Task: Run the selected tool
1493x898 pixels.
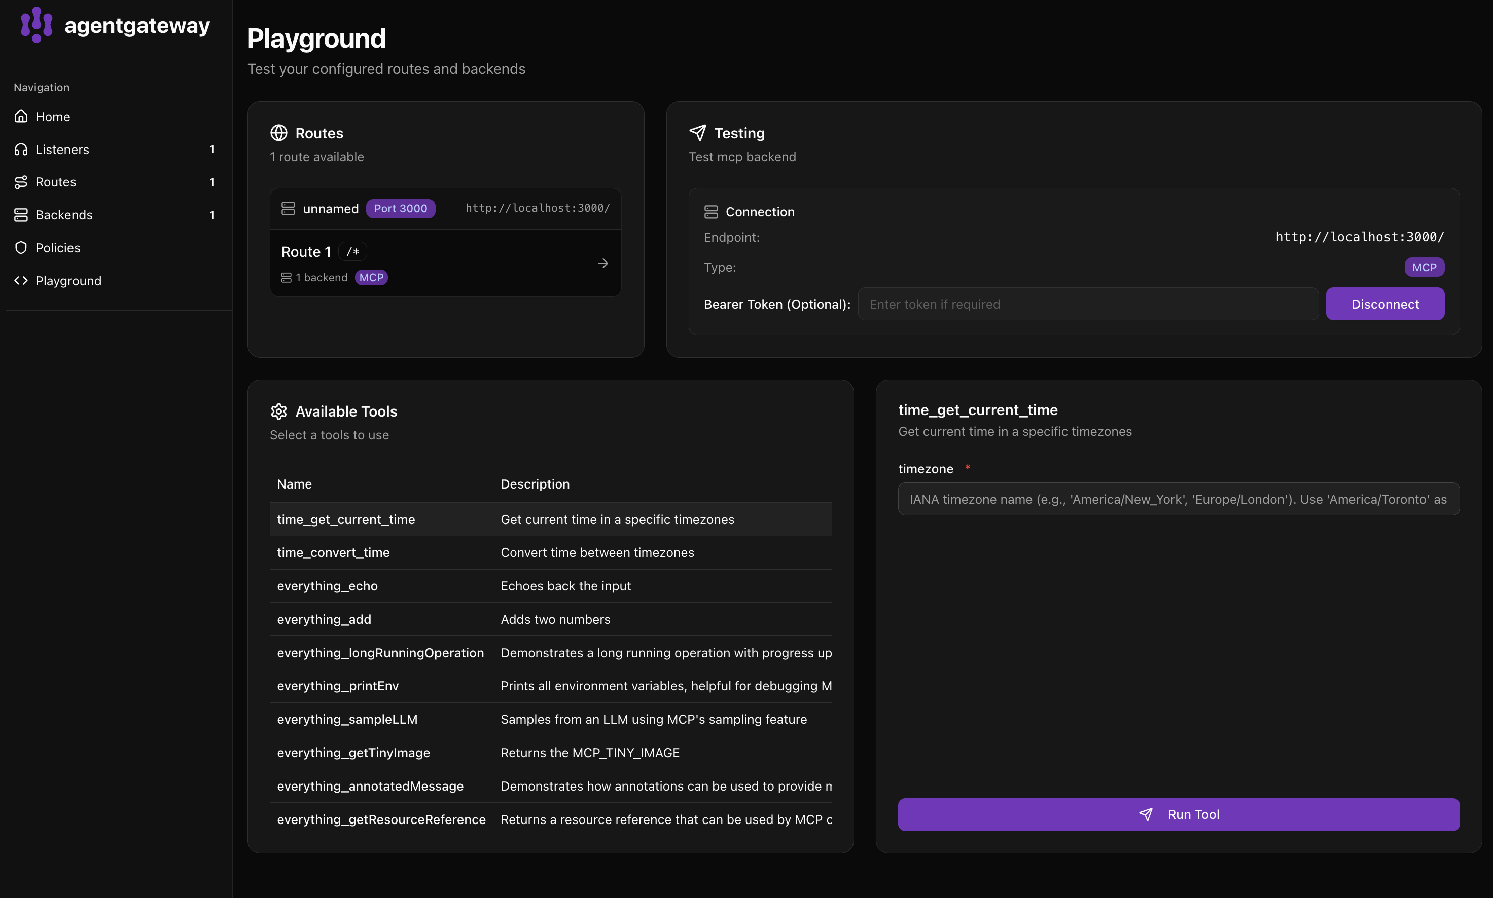Action: (1178, 814)
